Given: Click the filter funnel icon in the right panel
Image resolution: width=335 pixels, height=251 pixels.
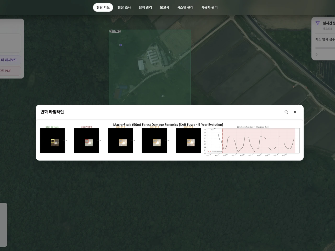Looking at the screenshot, I should (x=317, y=23).
